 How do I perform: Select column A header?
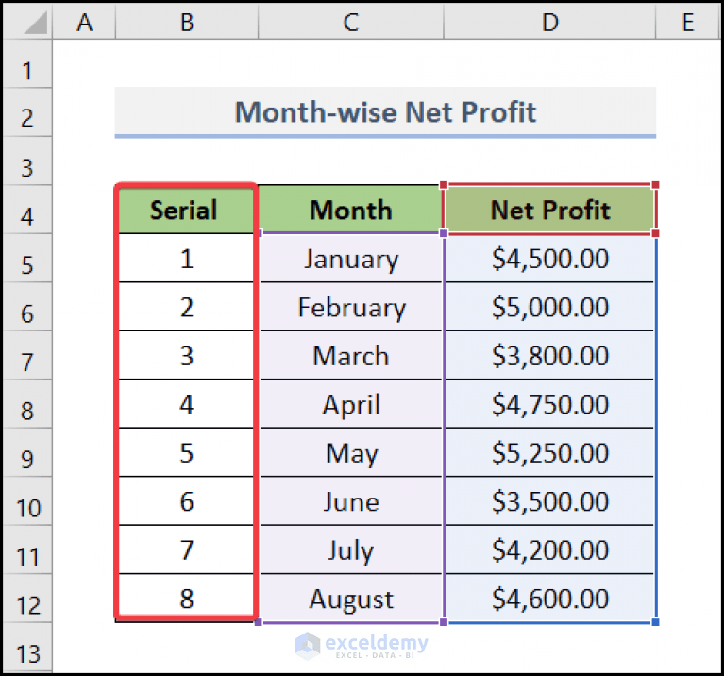[85, 23]
